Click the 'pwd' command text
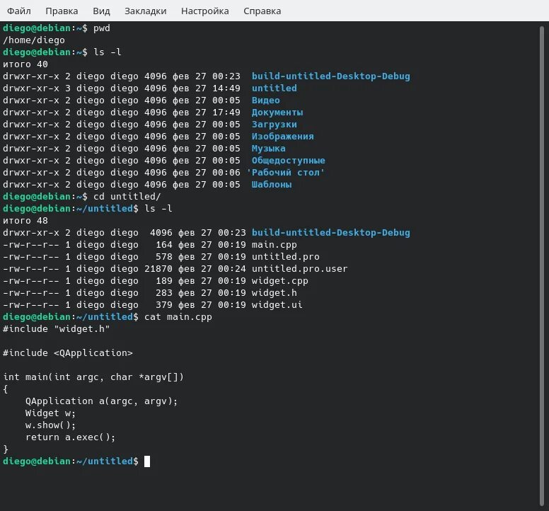The height and width of the screenshot is (511, 549). (102, 28)
